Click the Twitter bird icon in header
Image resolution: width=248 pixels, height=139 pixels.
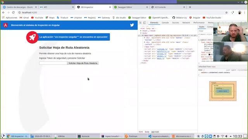point(132,25)
